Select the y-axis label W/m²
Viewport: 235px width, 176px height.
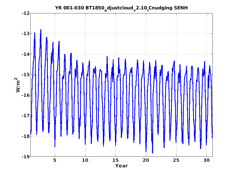(x=18, y=85)
